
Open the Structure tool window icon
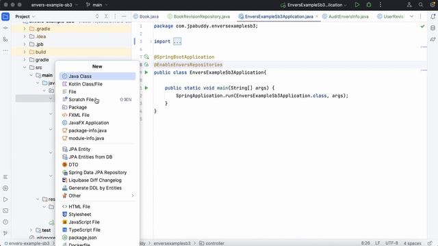pos(5,40)
